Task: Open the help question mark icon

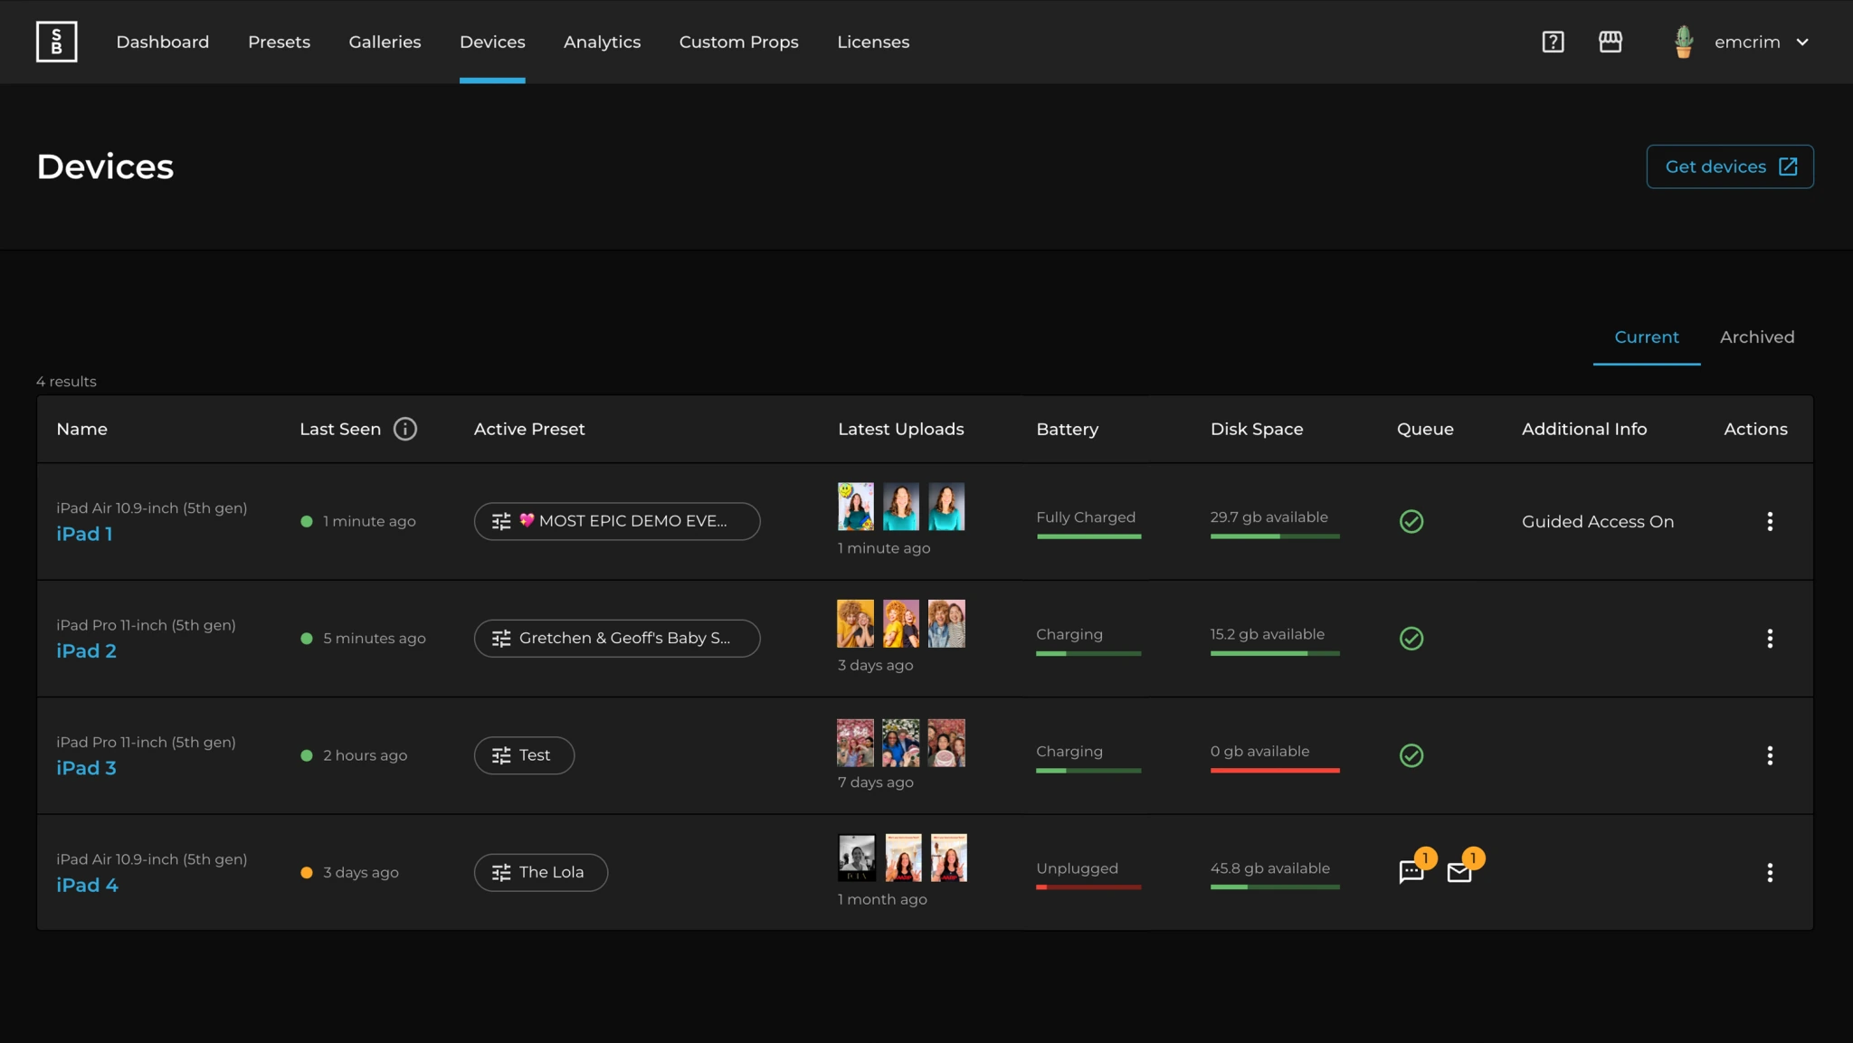Action: 1553,42
